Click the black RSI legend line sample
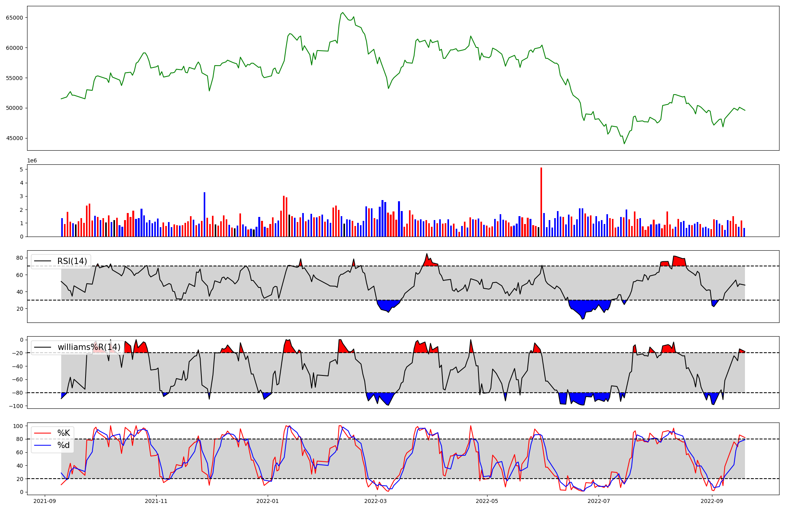Image resolution: width=785 pixels, height=510 pixels. click(43, 261)
